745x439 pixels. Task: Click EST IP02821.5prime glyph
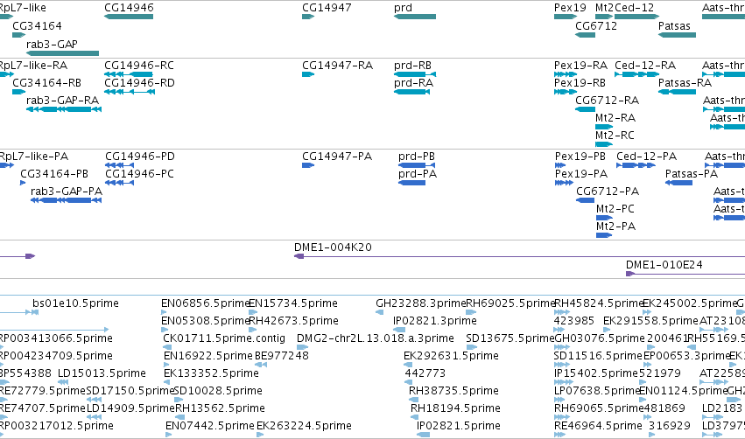[x=424, y=435]
